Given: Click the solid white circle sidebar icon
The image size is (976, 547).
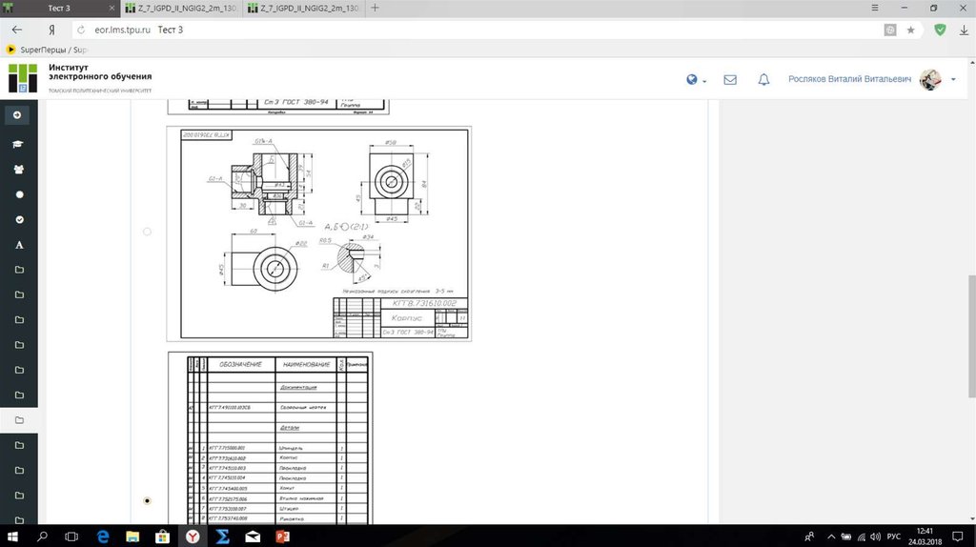Looking at the screenshot, I should pyautogui.click(x=19, y=194).
